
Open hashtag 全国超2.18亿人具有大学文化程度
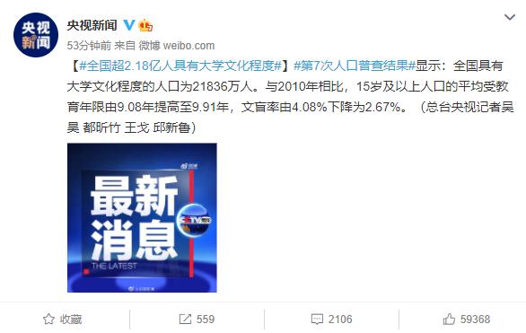point(180,66)
